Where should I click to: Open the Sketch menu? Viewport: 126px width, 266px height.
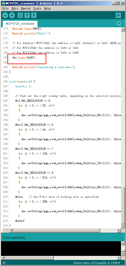(25, 8)
